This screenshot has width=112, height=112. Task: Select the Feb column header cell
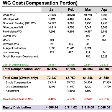coord(71,9)
